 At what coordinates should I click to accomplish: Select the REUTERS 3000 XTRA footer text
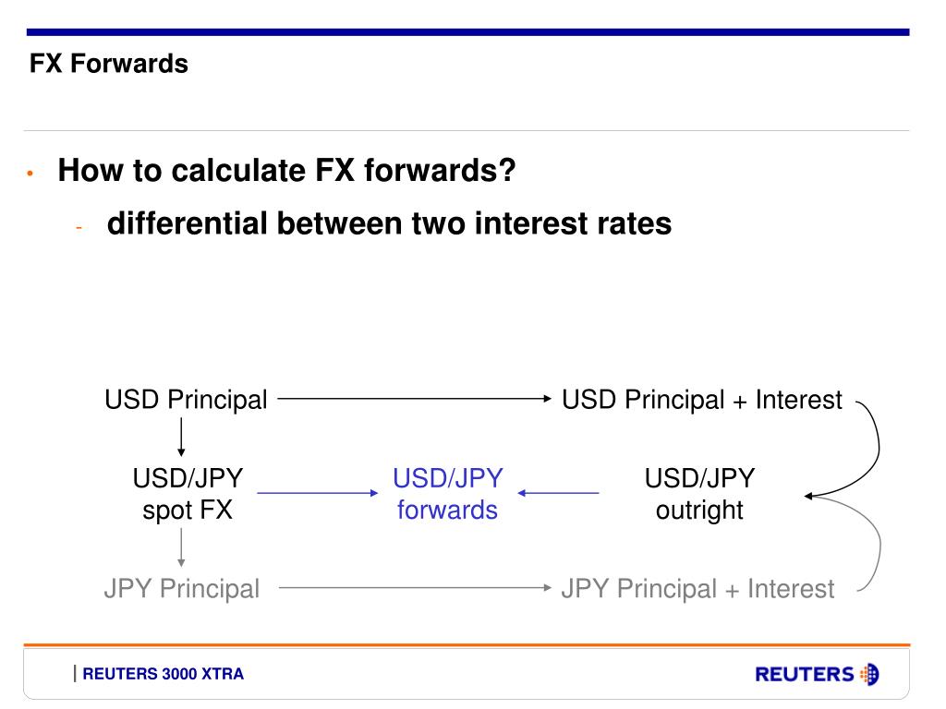163,673
